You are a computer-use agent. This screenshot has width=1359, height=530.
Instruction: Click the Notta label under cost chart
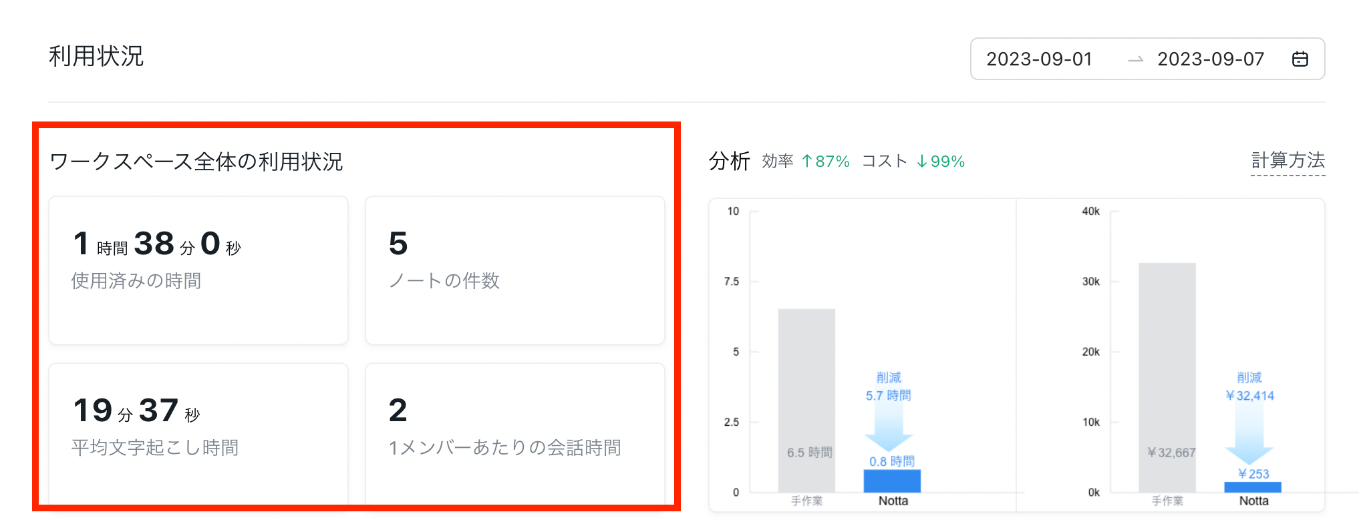[1254, 501]
